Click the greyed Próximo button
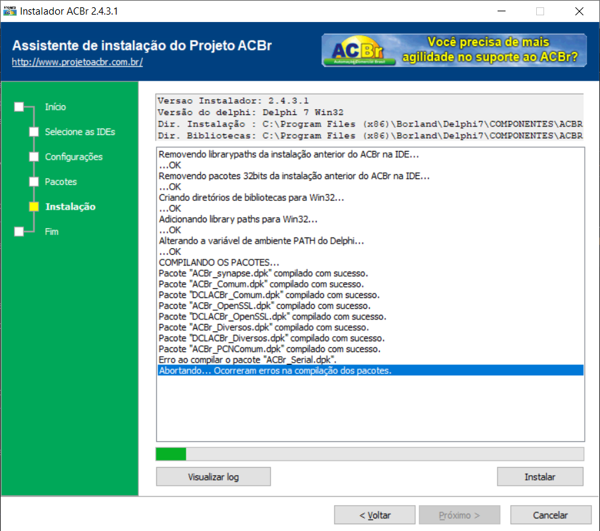The height and width of the screenshot is (531, 600). point(459,515)
